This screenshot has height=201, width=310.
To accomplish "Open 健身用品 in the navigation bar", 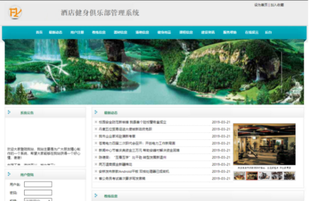I will 164,32.
